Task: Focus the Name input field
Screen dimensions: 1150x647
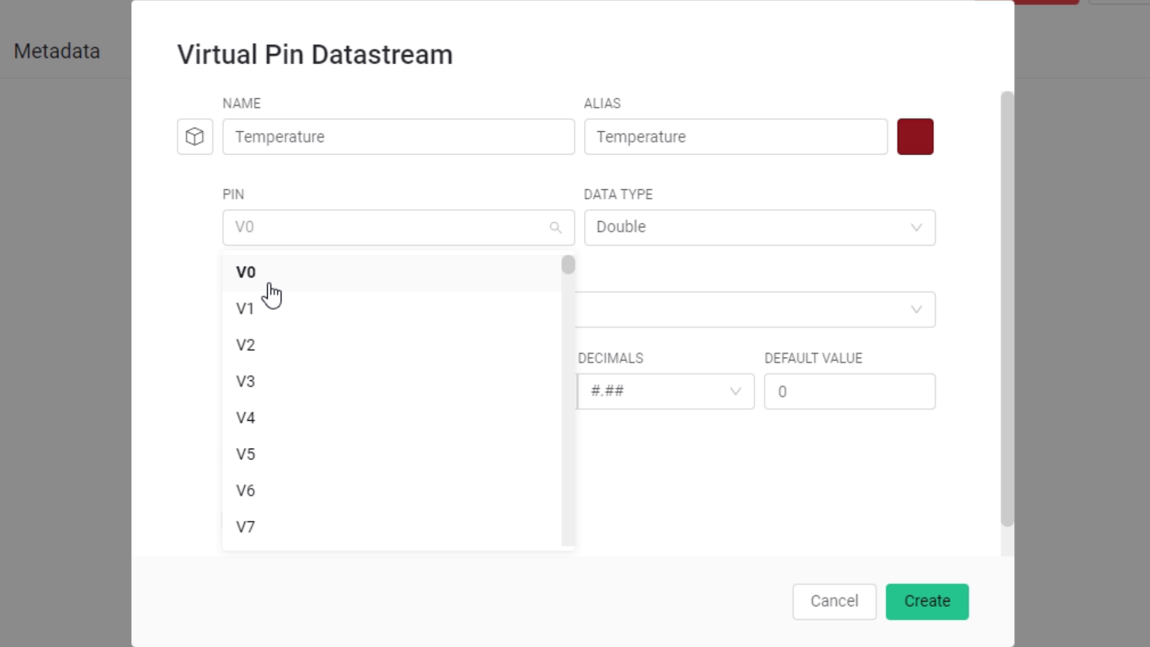Action: coord(398,137)
